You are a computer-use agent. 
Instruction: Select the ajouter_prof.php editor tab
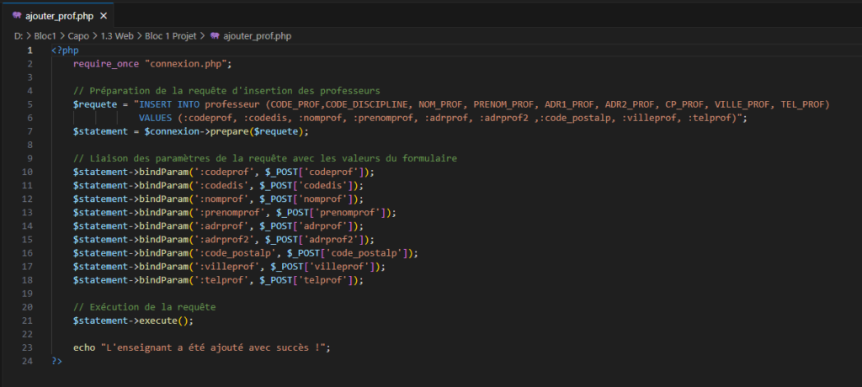point(59,16)
